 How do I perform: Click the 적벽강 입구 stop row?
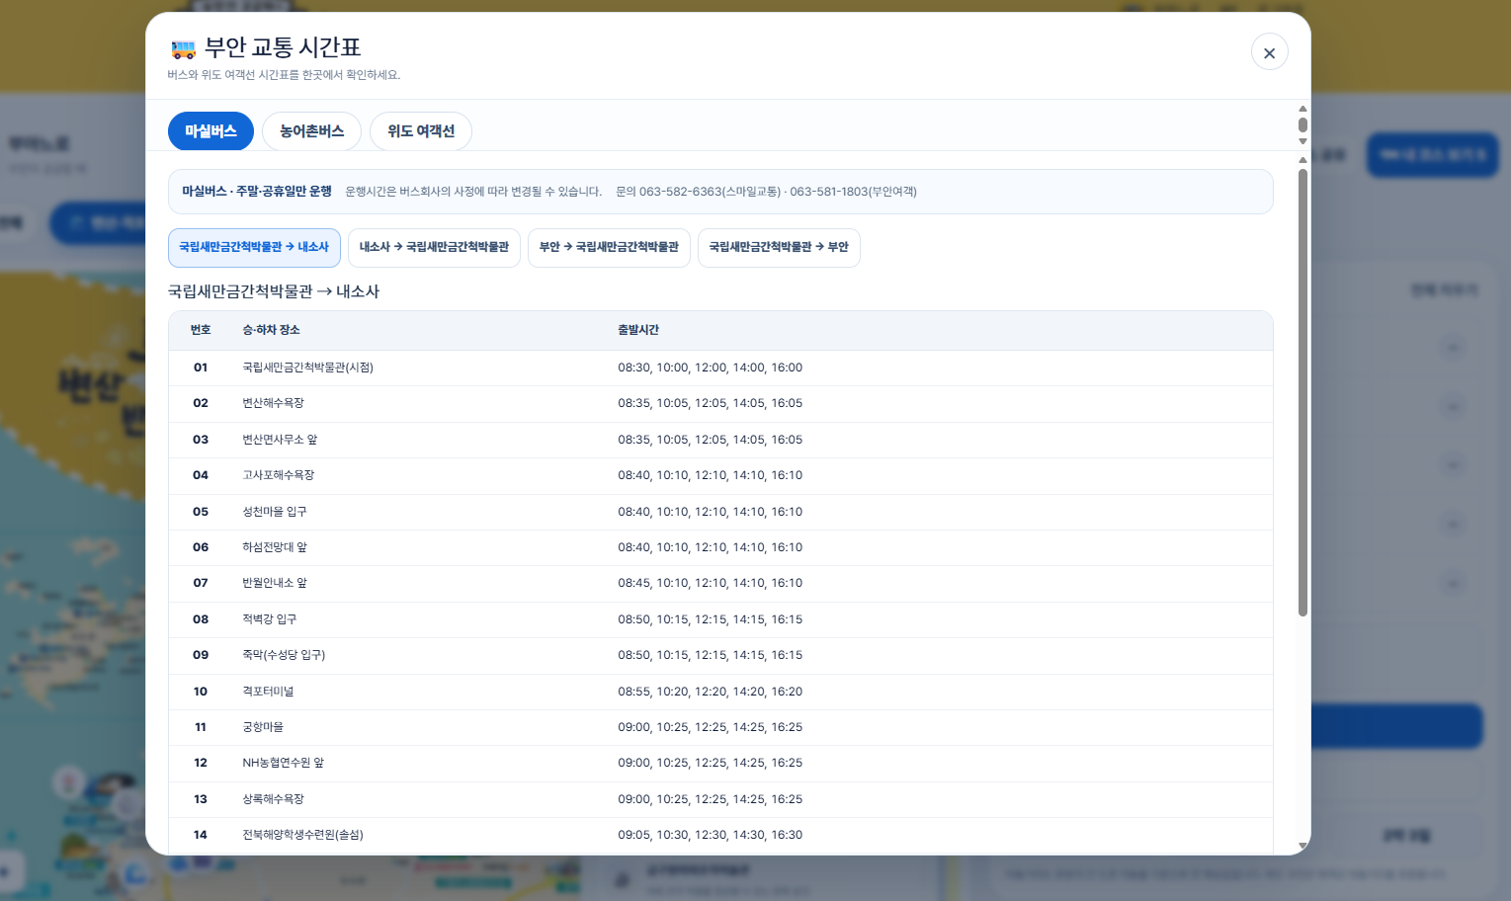[720, 619]
